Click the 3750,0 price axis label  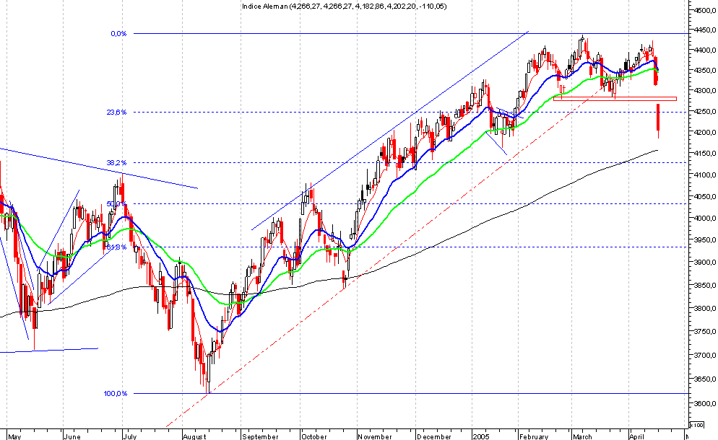pyautogui.click(x=705, y=331)
